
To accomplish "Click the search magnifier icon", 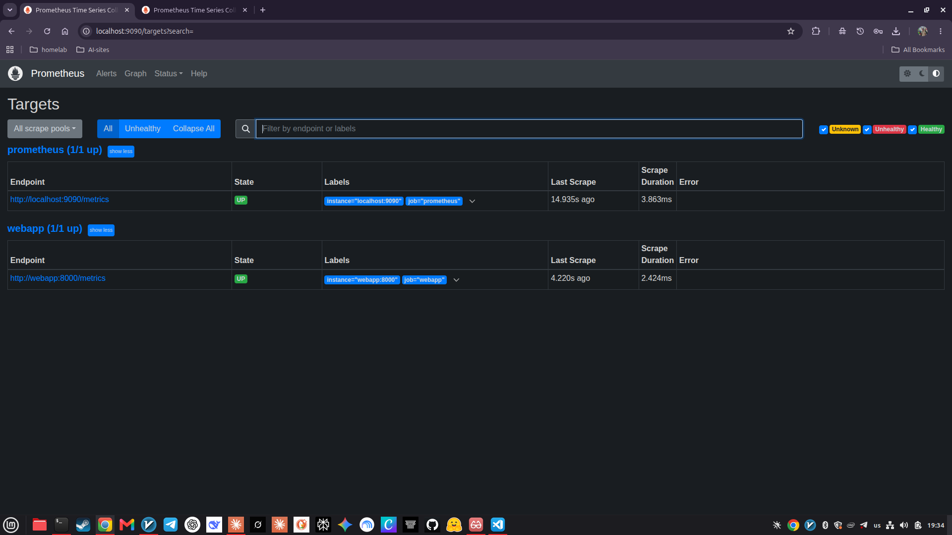I will tap(245, 129).
